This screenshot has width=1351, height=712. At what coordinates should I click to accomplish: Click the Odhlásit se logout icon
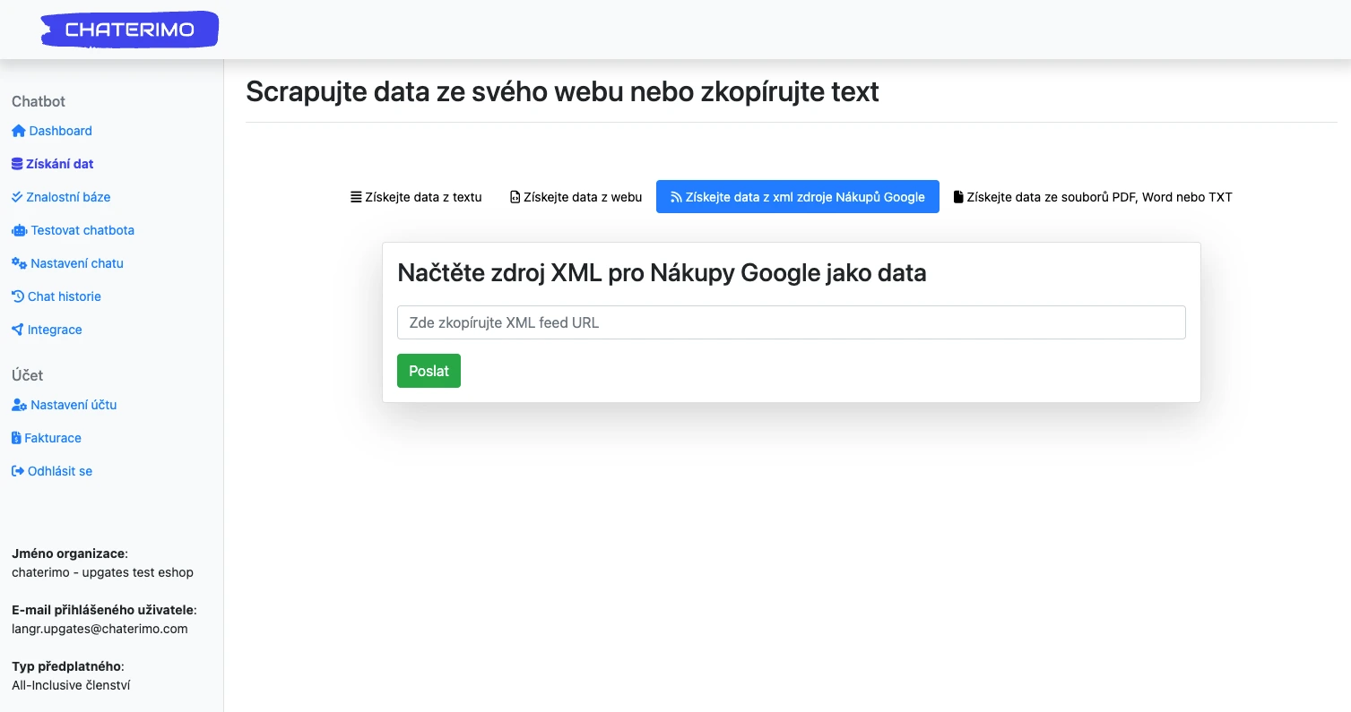pyautogui.click(x=18, y=471)
